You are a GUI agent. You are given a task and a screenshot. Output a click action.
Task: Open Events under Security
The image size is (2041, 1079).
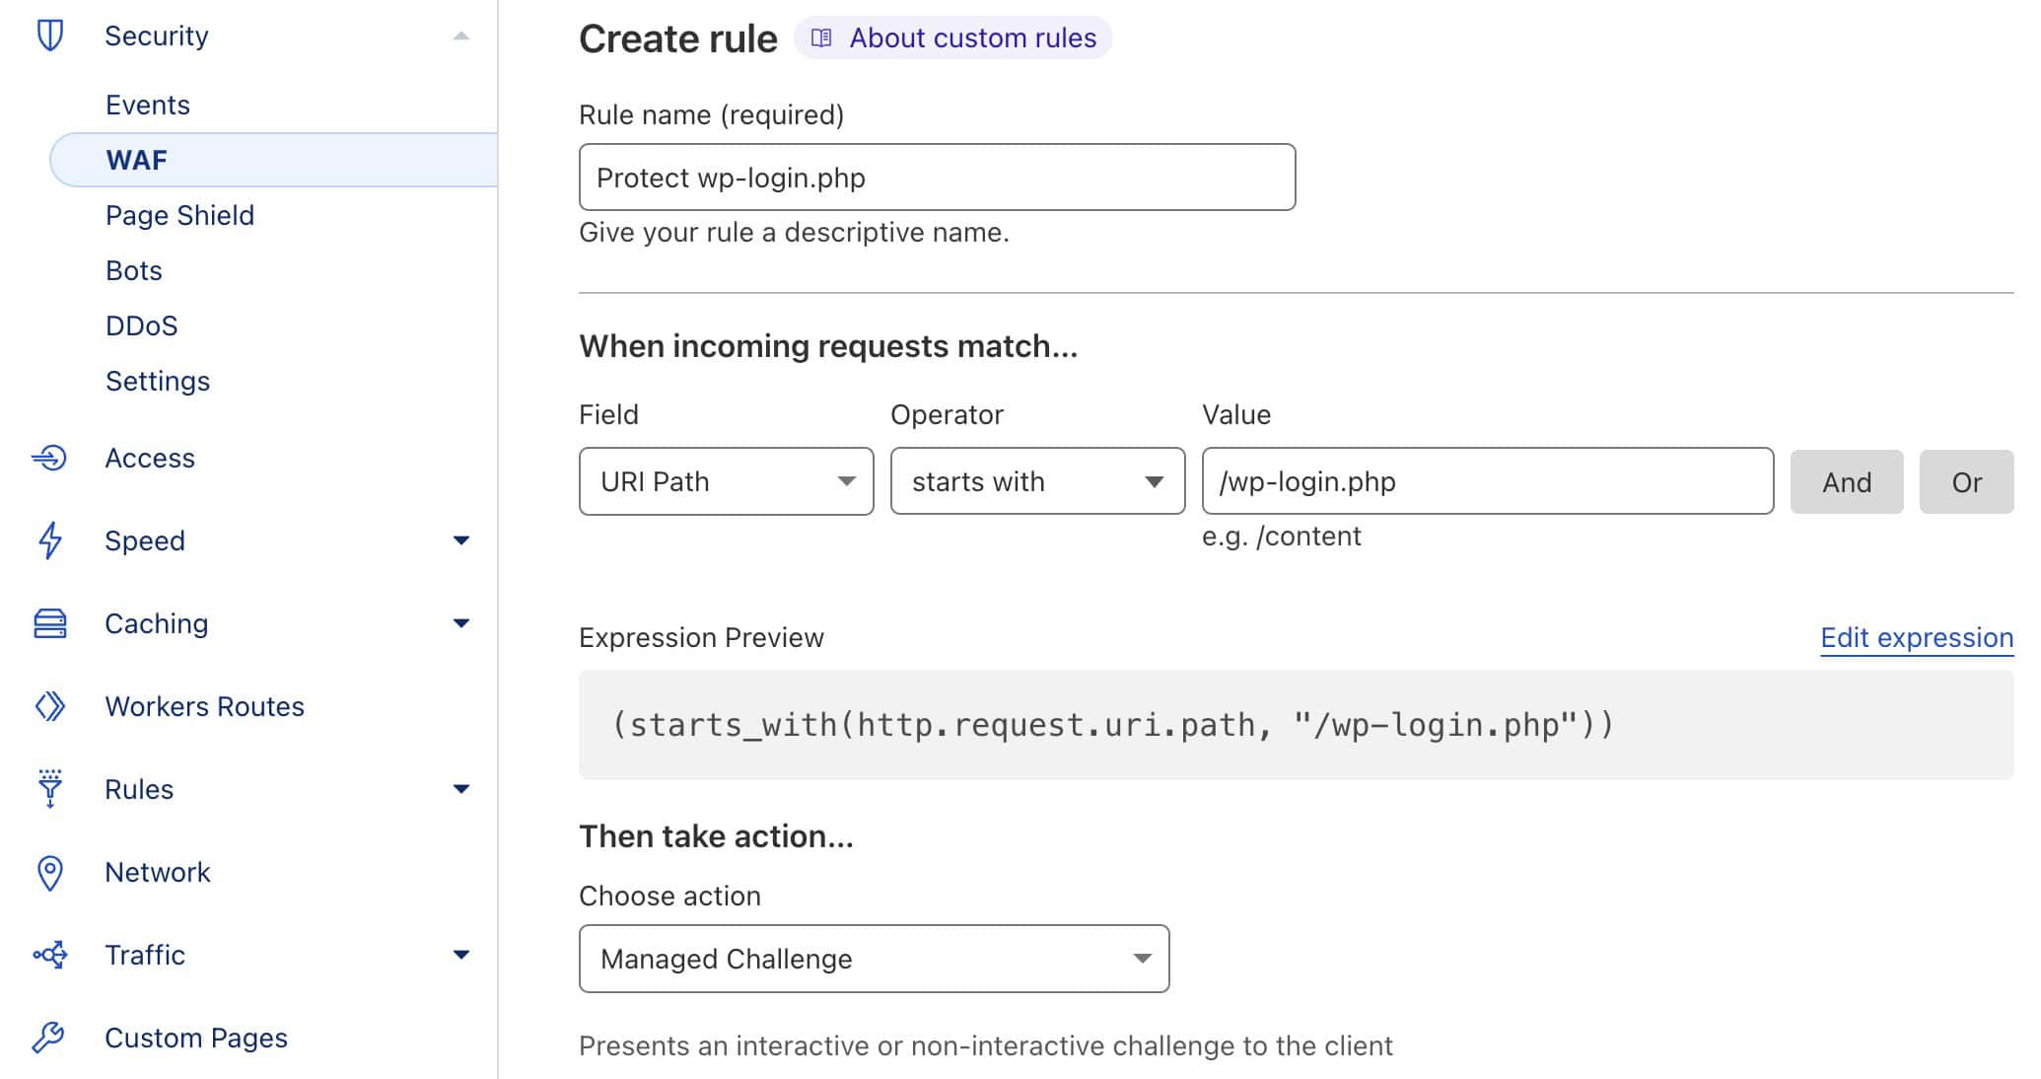coord(148,105)
